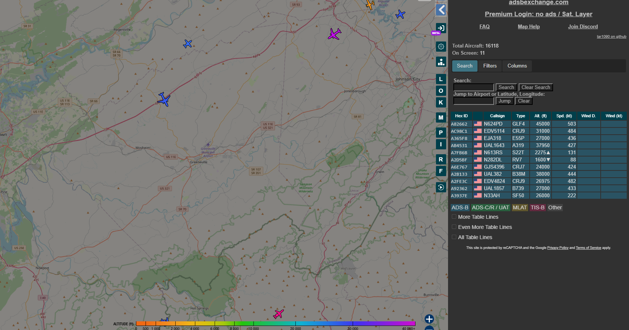
Task: Toggle the K map button
Action: [441, 103]
